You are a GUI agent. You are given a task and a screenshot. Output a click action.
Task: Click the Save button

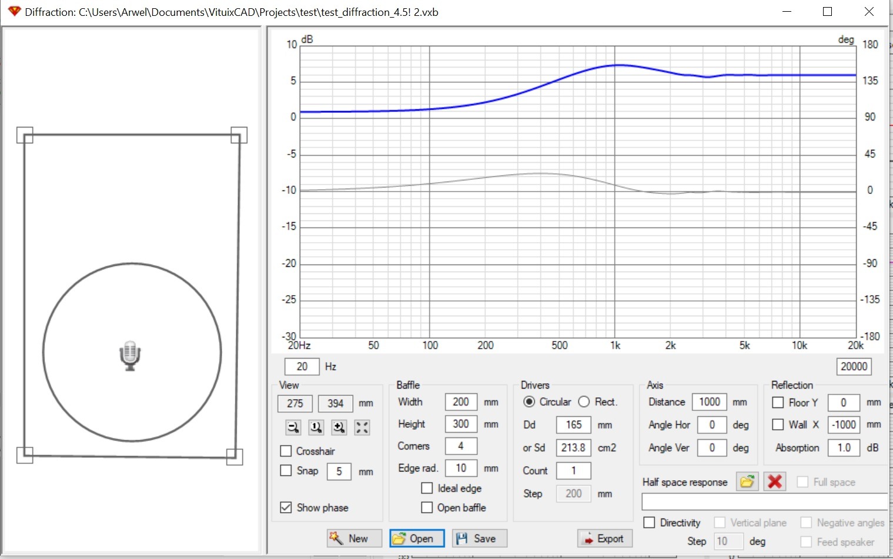[480, 538]
